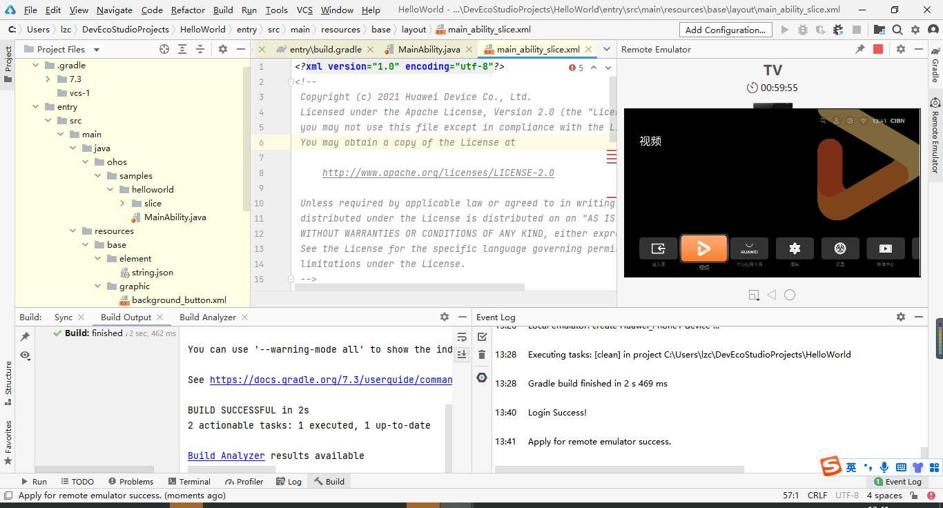Open Event Log panel gear settings
The width and height of the screenshot is (943, 508).
pyautogui.click(x=901, y=317)
